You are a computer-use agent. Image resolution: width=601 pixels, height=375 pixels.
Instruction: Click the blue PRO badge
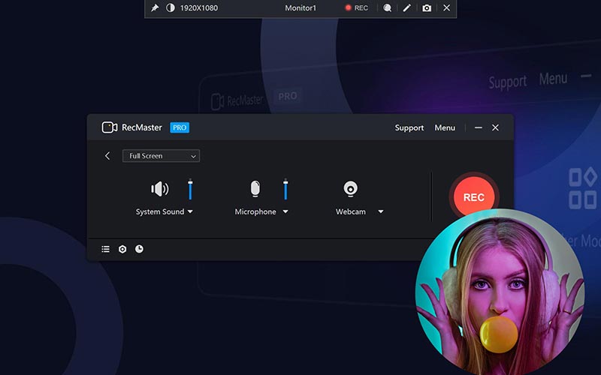click(x=180, y=127)
